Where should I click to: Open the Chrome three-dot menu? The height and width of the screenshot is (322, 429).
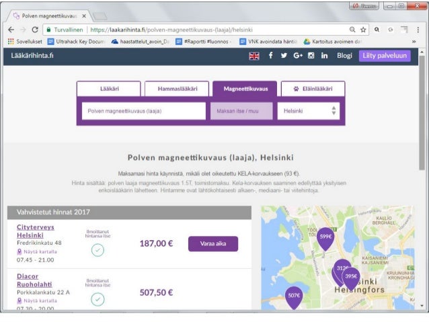click(418, 30)
